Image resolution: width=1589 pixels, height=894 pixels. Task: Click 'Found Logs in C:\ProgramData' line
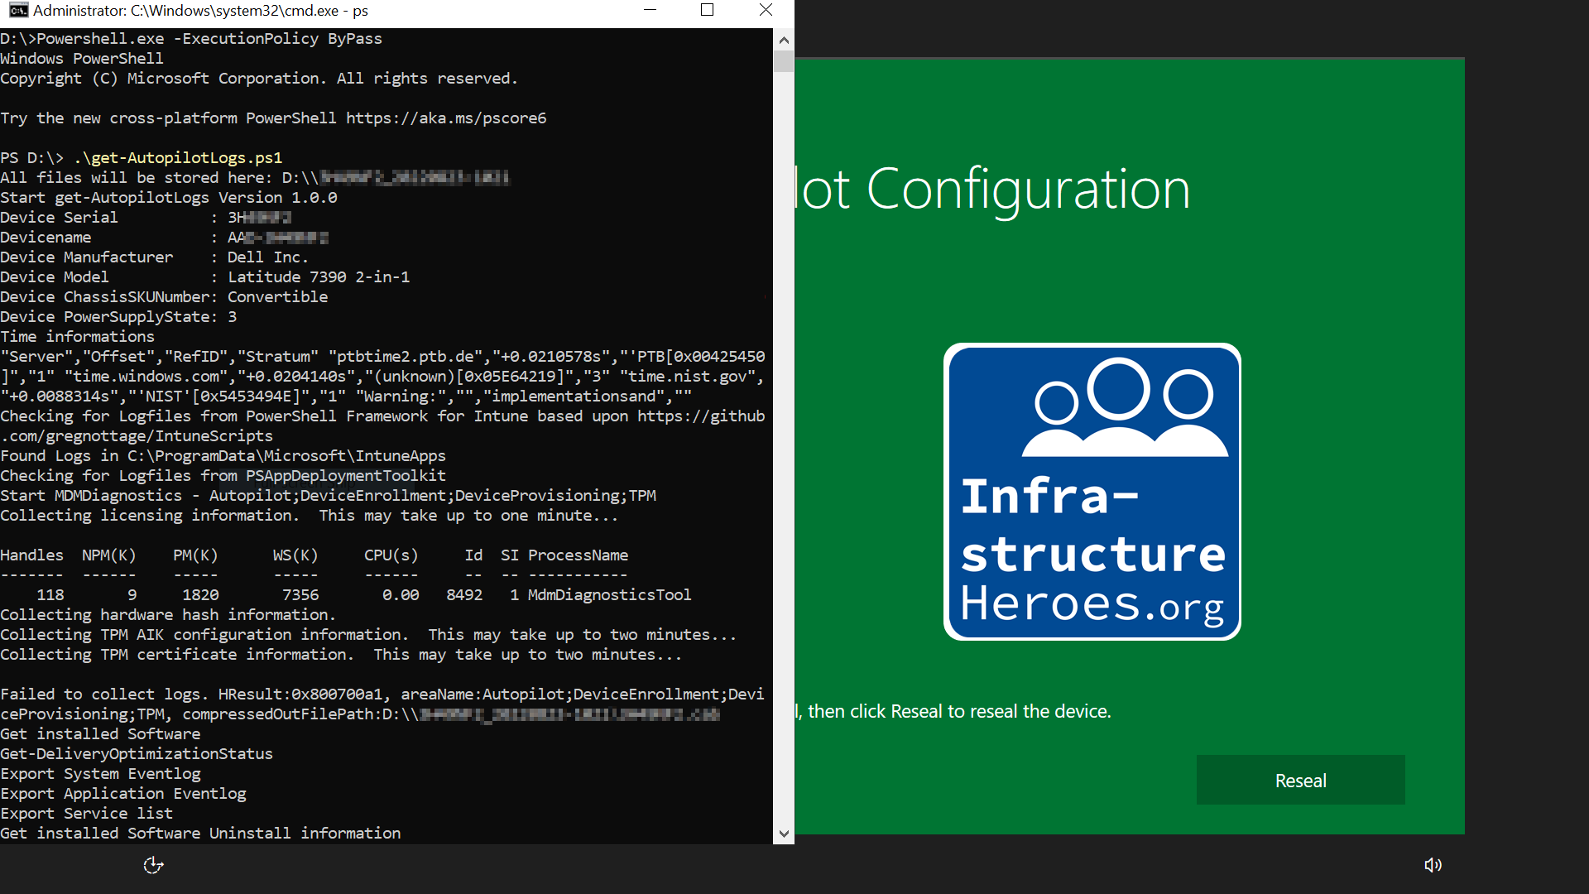223,455
